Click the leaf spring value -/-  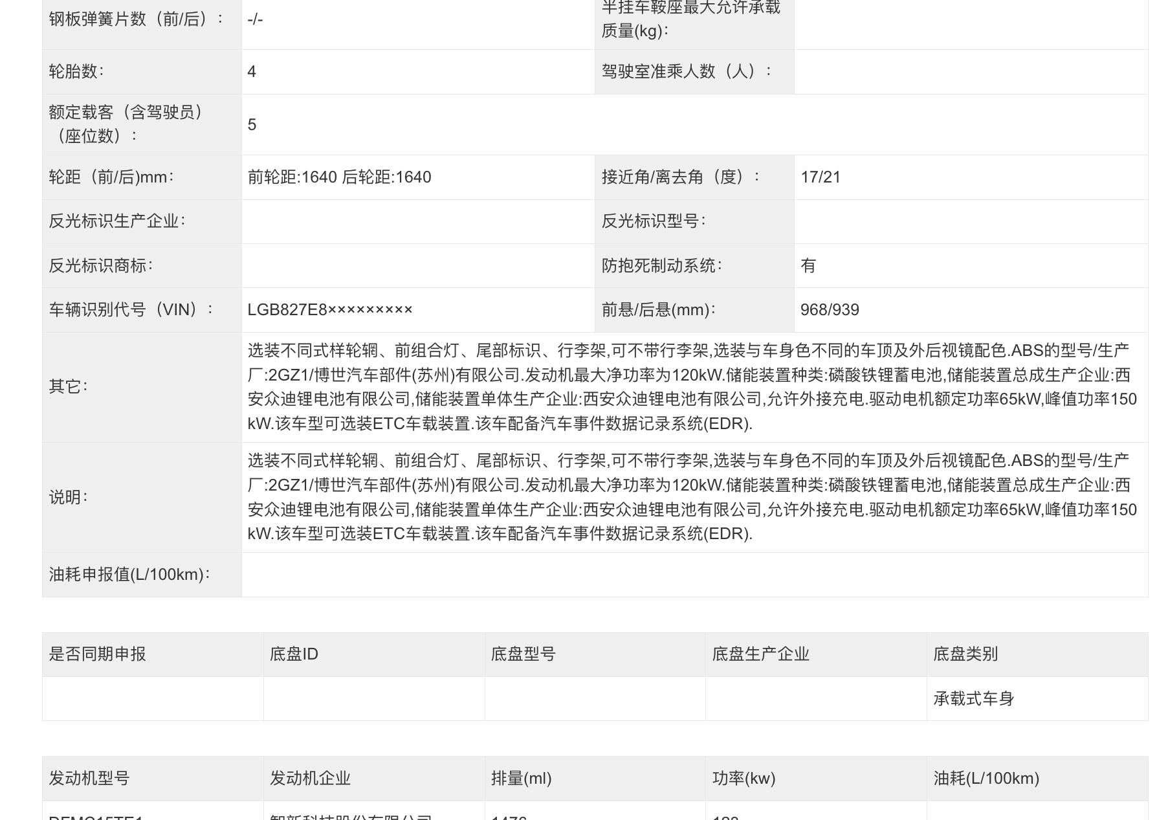tap(255, 19)
